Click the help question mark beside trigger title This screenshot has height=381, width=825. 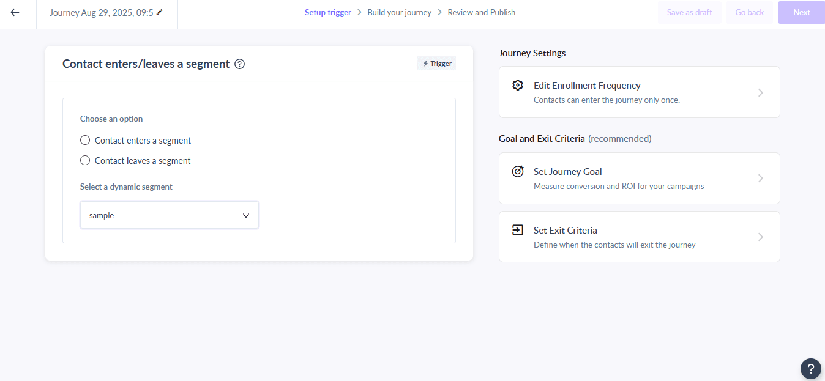pyautogui.click(x=240, y=64)
